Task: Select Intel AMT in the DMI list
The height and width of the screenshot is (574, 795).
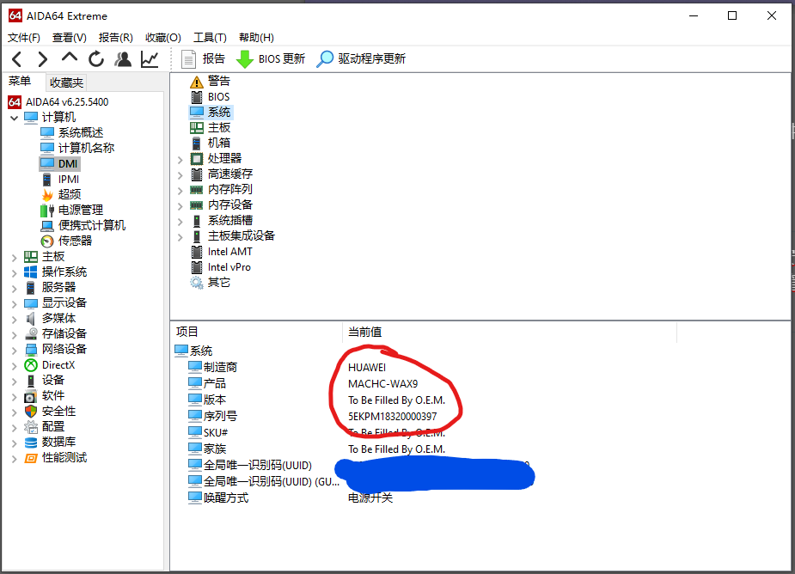Action: pyautogui.click(x=221, y=252)
